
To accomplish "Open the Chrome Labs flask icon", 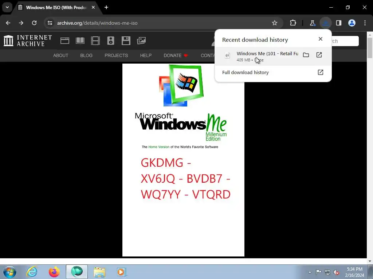I will 312,23.
